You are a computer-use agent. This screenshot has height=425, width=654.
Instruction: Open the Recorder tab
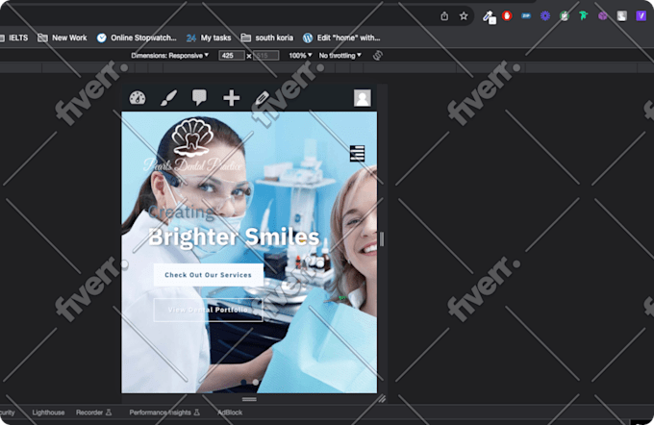[x=94, y=412]
